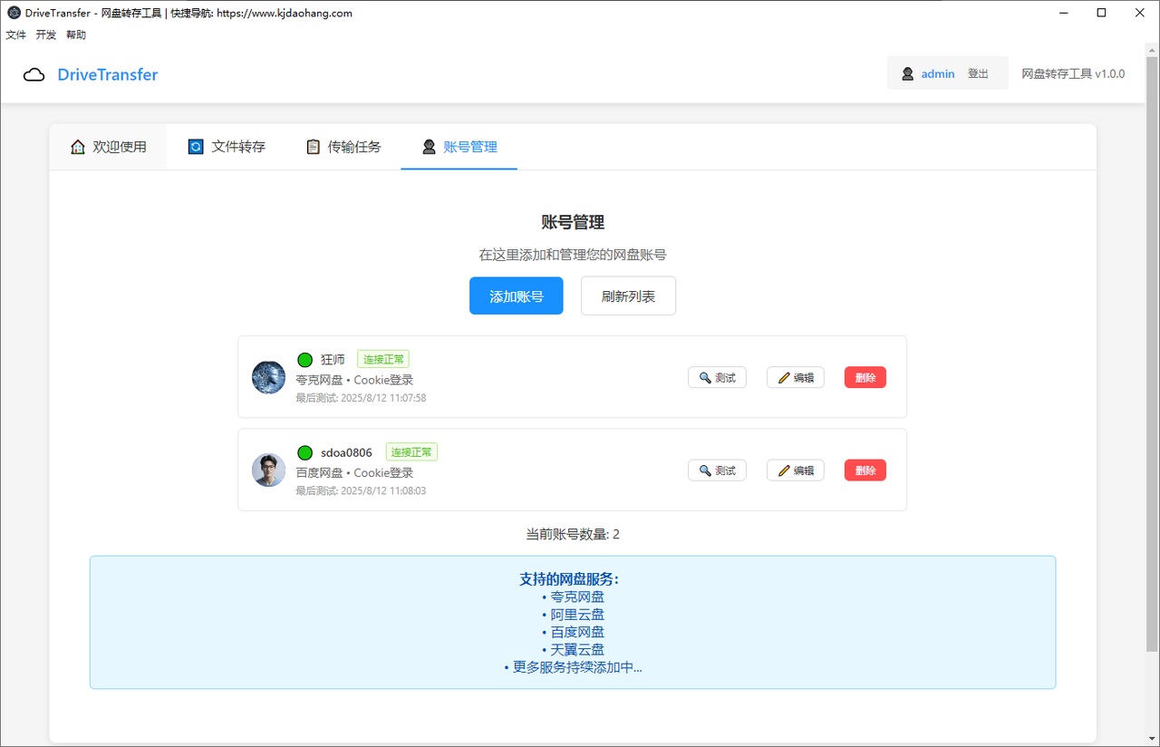
Task: Open the 帮助 menu
Action: tap(76, 35)
